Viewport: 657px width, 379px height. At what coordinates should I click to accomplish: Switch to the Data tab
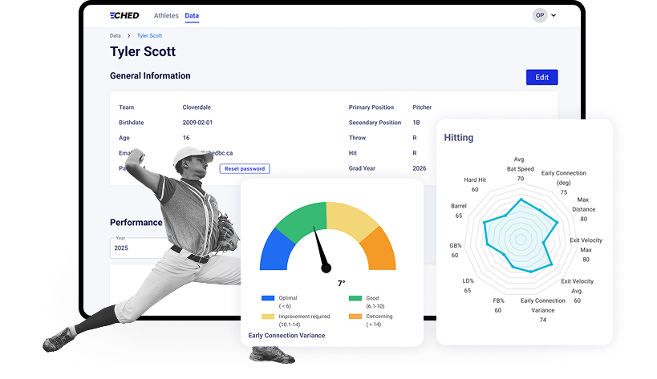tap(192, 15)
